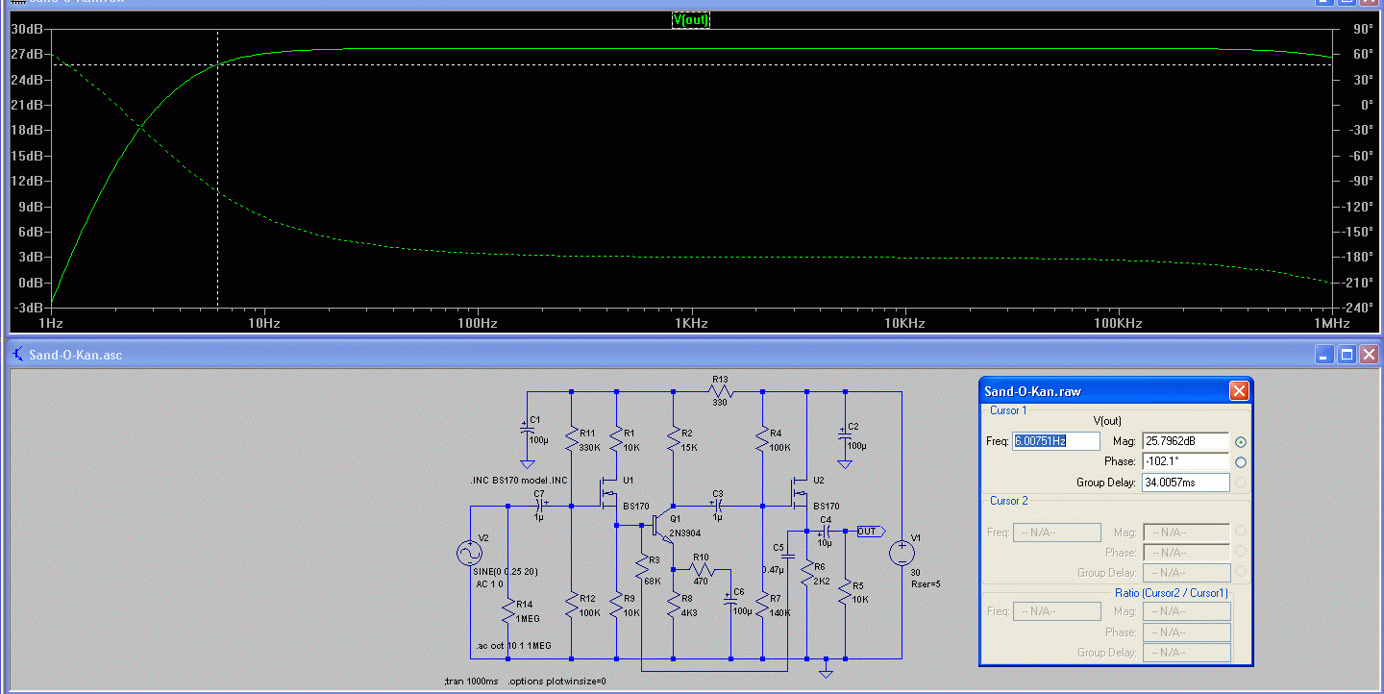Screen dimensions: 1384x694
Task: Select resistor R4 100K symbol
Action: [761, 438]
